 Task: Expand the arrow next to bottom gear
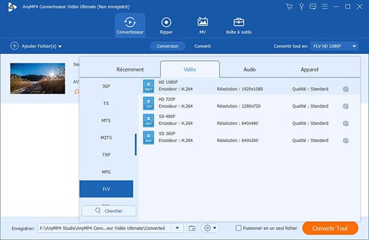tap(215, 228)
